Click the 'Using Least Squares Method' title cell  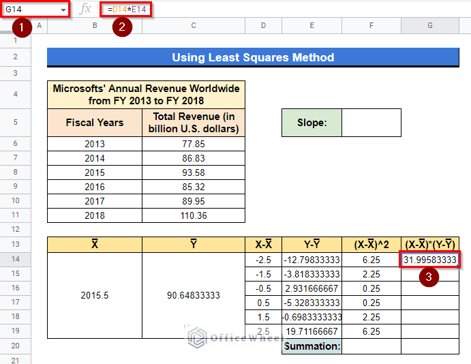[253, 57]
